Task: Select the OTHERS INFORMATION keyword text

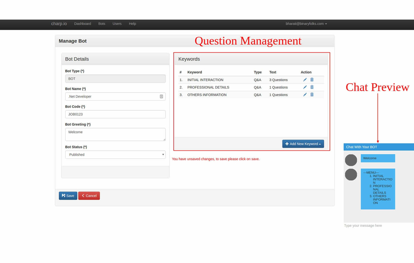Action: (x=207, y=95)
